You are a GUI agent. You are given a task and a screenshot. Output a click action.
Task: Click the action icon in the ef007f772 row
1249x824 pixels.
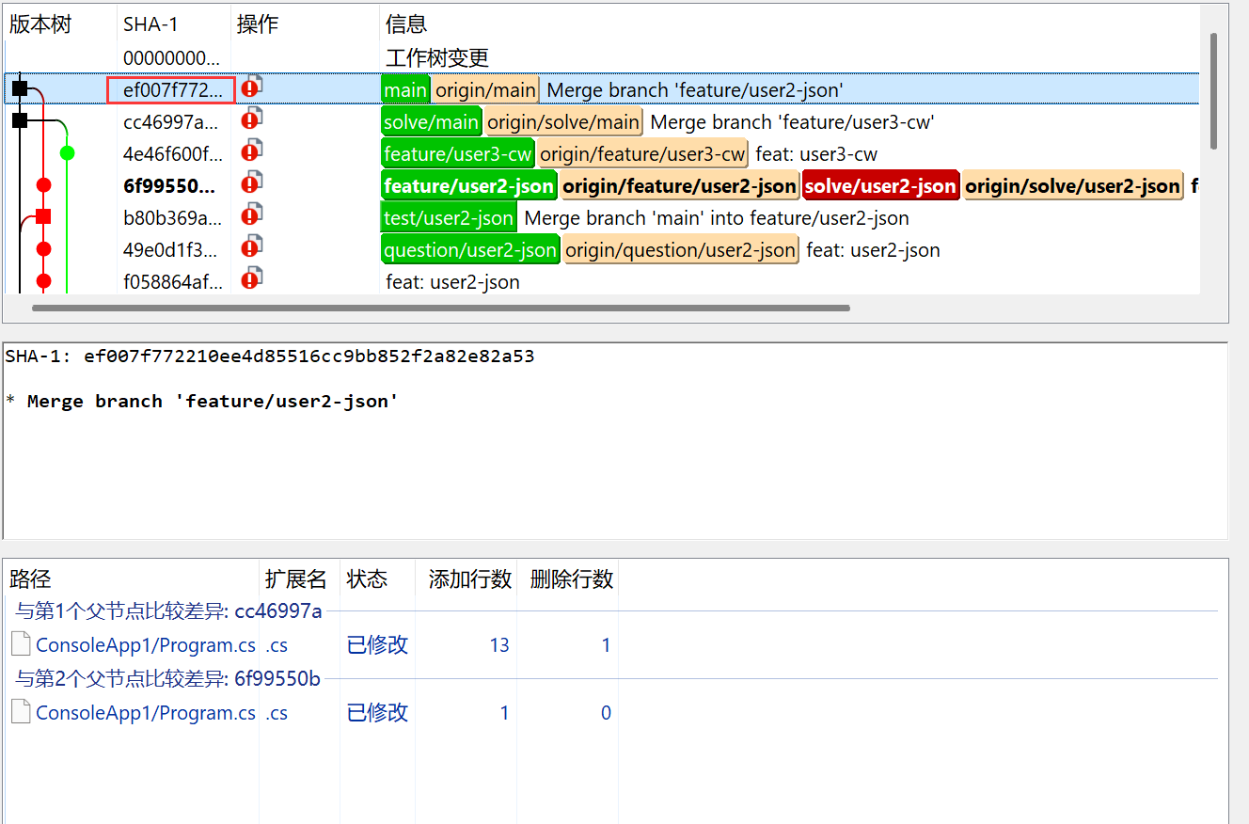click(x=251, y=87)
